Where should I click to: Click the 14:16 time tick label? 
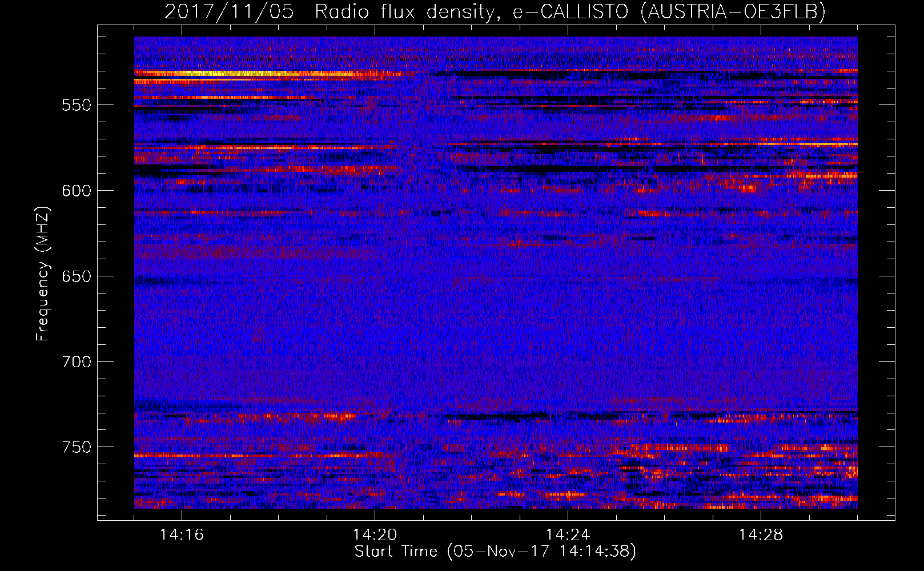pos(182,535)
